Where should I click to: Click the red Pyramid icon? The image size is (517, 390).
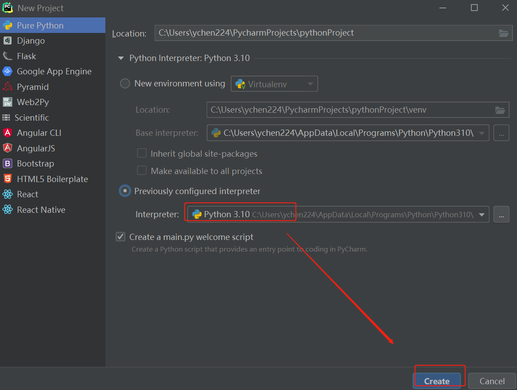[x=8, y=86]
